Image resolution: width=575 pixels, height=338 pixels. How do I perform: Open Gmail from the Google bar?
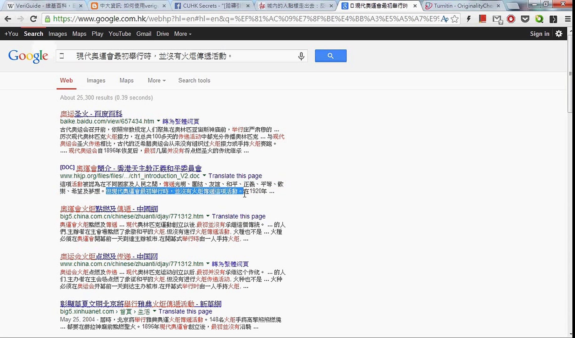144,34
